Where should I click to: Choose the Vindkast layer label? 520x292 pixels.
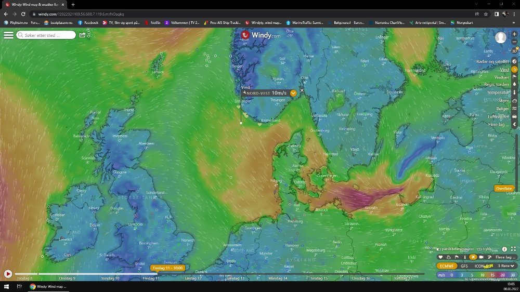[501, 77]
